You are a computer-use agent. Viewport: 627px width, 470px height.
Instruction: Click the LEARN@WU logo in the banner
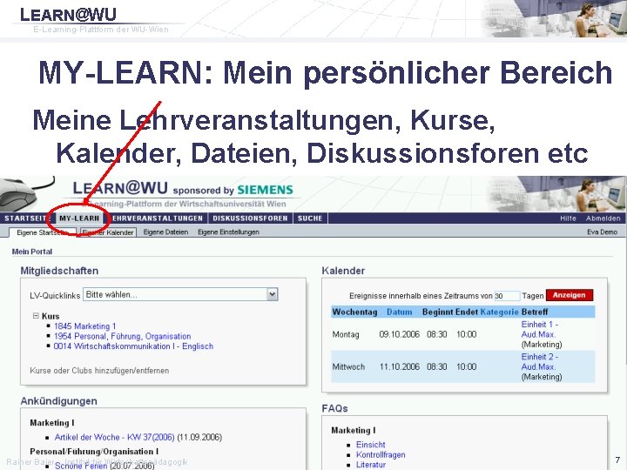tap(120, 187)
